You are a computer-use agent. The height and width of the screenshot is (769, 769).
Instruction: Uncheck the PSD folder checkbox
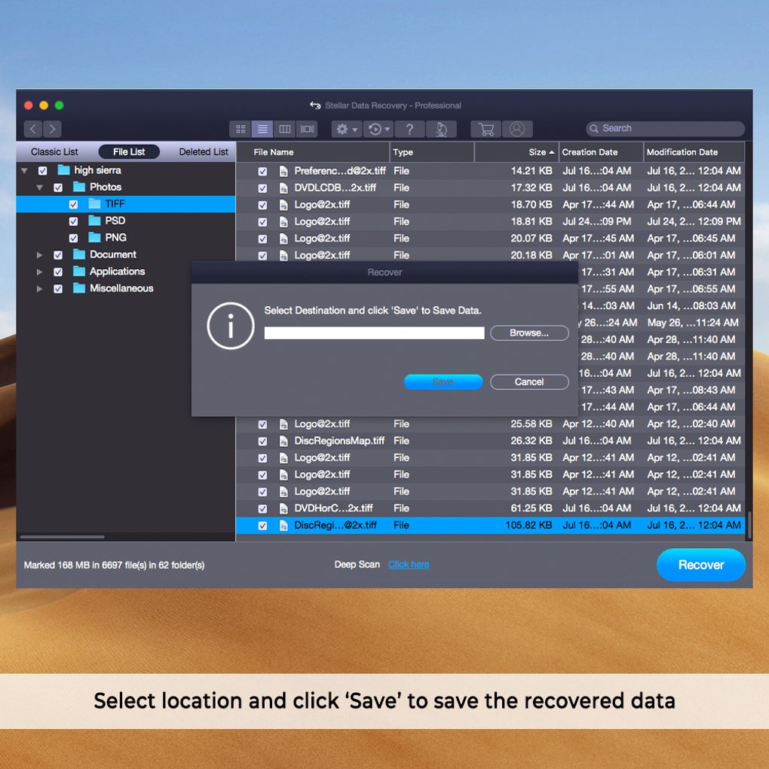point(74,221)
